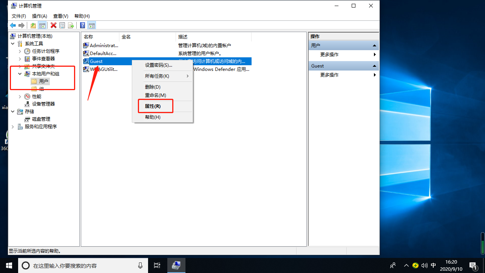
Task: Click the Administrator account icon
Action: (86, 45)
